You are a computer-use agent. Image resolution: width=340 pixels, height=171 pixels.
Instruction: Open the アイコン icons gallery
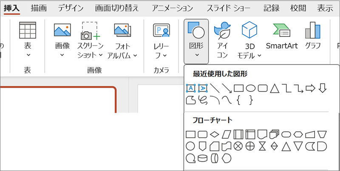[223, 39]
